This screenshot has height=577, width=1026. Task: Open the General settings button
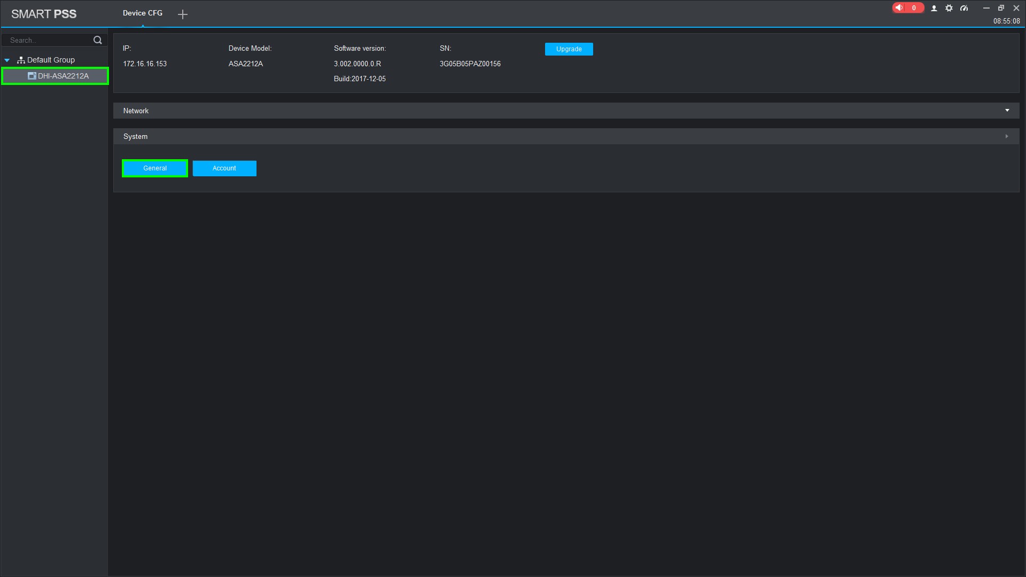point(155,168)
